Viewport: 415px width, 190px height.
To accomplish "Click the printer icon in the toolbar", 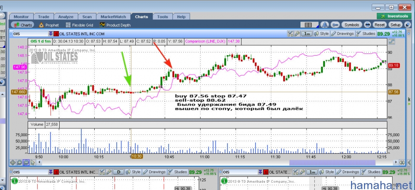I will 367,25.
